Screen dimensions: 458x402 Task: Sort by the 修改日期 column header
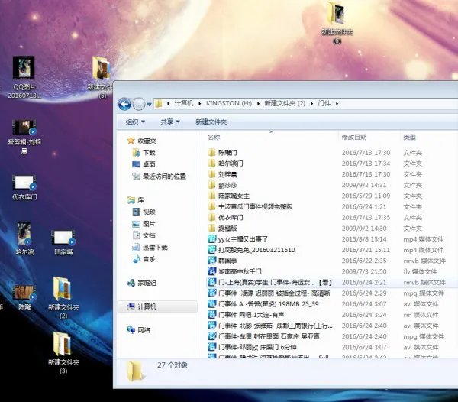click(354, 137)
